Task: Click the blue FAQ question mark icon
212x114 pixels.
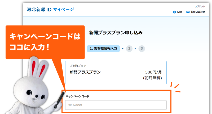Action: pyautogui.click(x=174, y=12)
